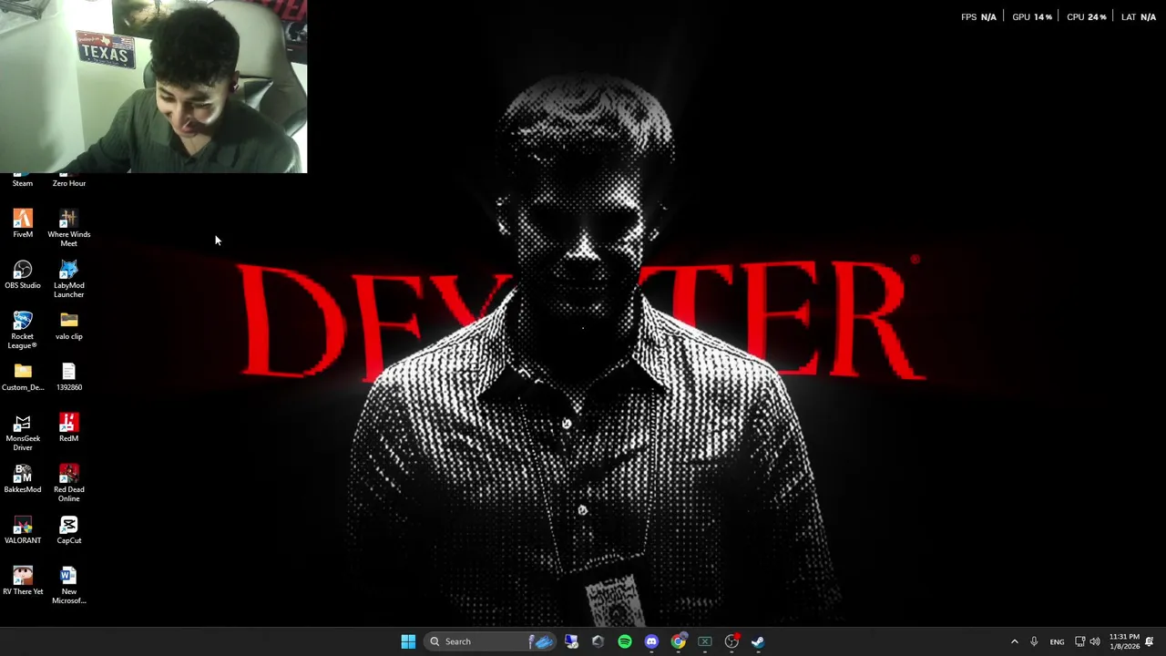Screen dimensions: 1166x656
Task: Open the Windows Start menu
Action: point(408,641)
